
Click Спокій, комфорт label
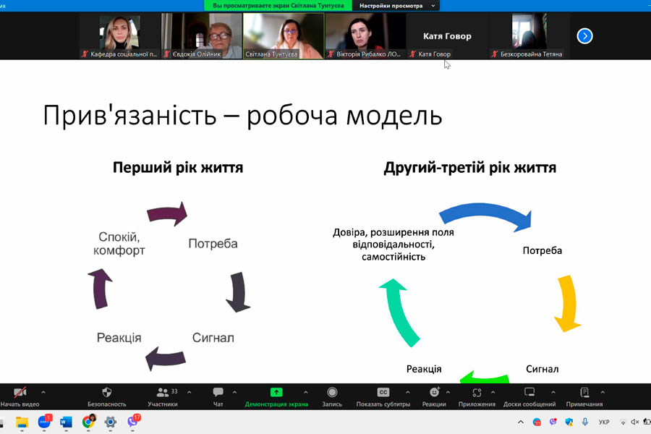click(119, 244)
